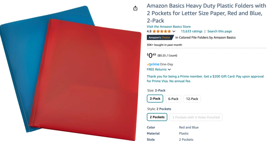This screenshot has width=267, height=141.
Task: Open the 13,633 ratings link
Action: 192,31
